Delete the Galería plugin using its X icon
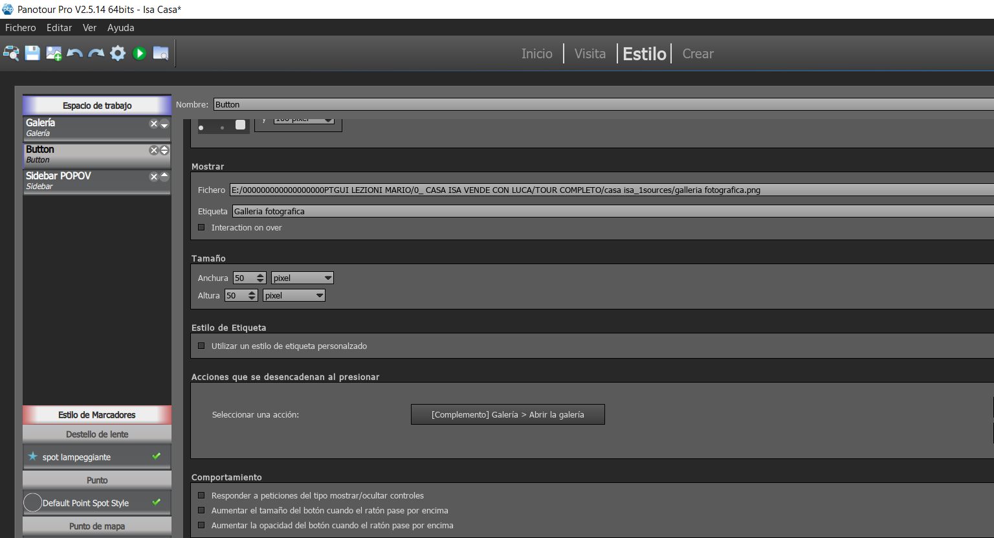 [154, 124]
